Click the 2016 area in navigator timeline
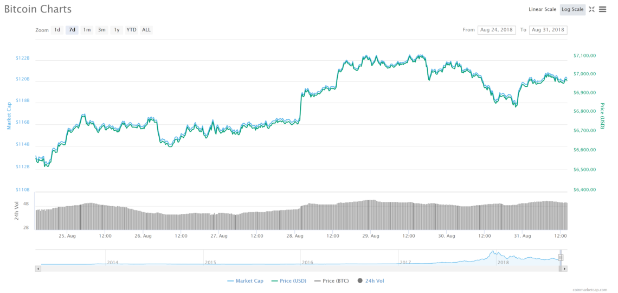618x293 pixels. [307, 262]
